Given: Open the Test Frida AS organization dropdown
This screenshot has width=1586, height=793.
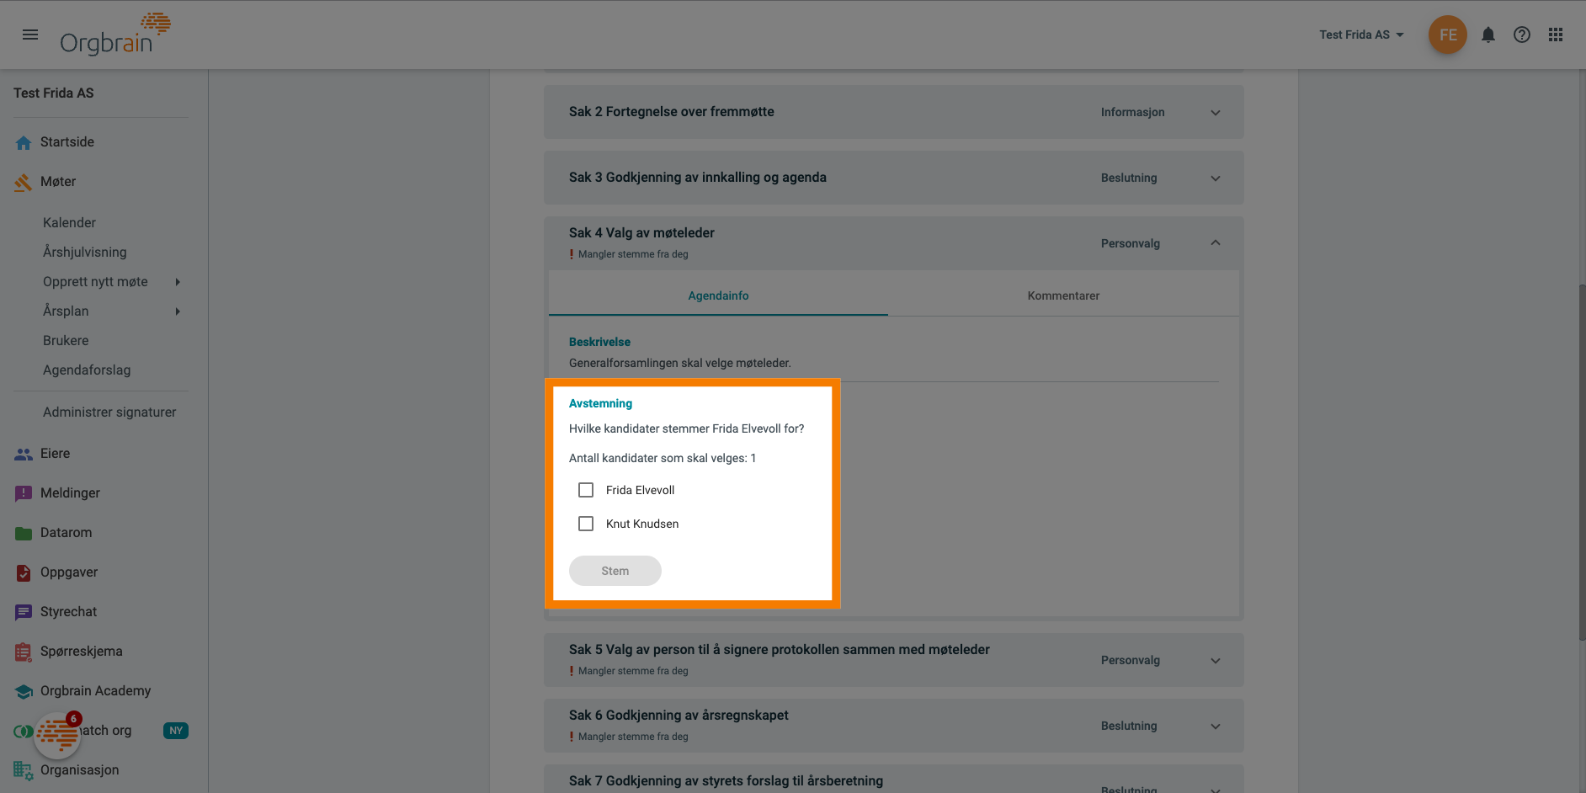Looking at the screenshot, I should click(x=1361, y=35).
